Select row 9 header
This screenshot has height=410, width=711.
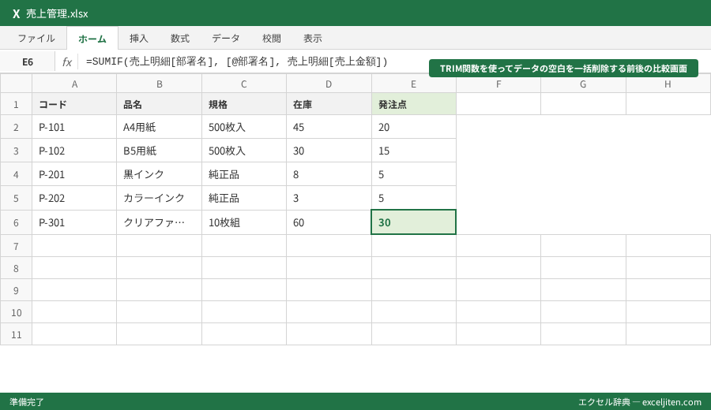[x=16, y=290]
